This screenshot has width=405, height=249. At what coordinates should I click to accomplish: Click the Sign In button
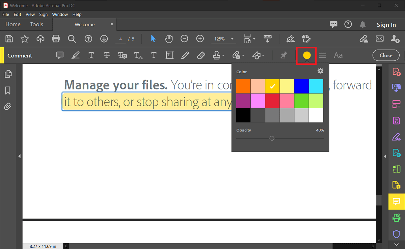coord(386,24)
